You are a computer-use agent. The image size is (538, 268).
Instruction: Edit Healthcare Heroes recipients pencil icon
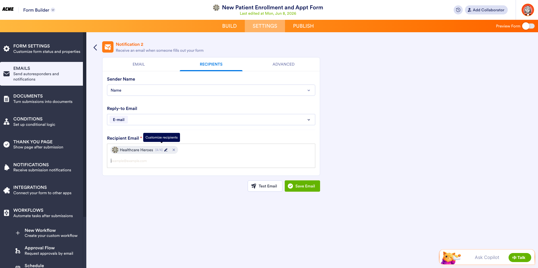[166, 150]
